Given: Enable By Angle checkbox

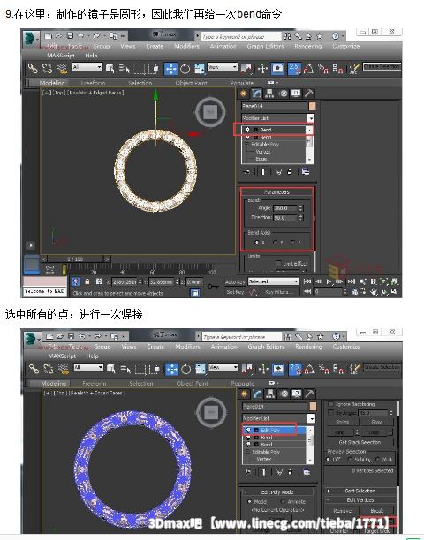Looking at the screenshot, I should click(x=330, y=412).
